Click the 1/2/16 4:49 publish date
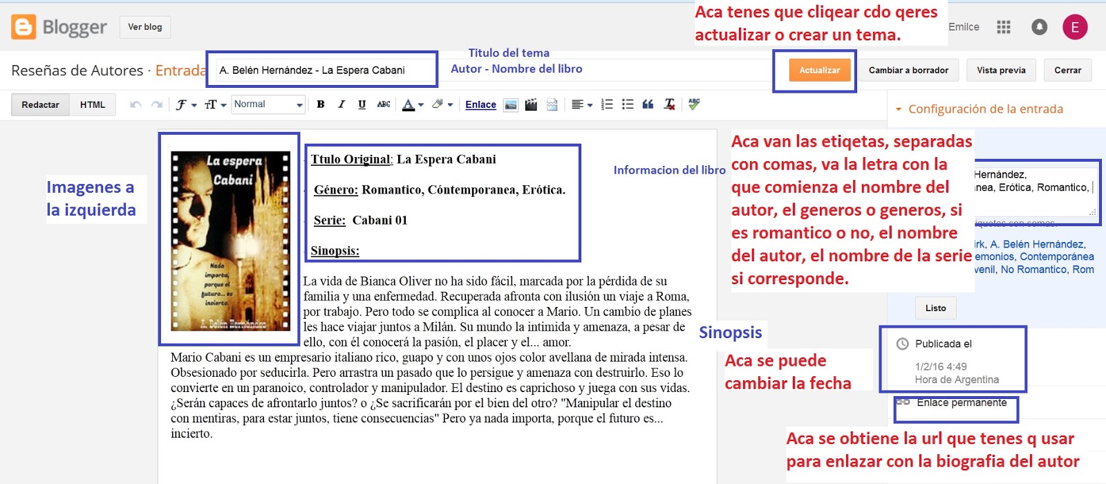The image size is (1106, 484). coord(941,366)
